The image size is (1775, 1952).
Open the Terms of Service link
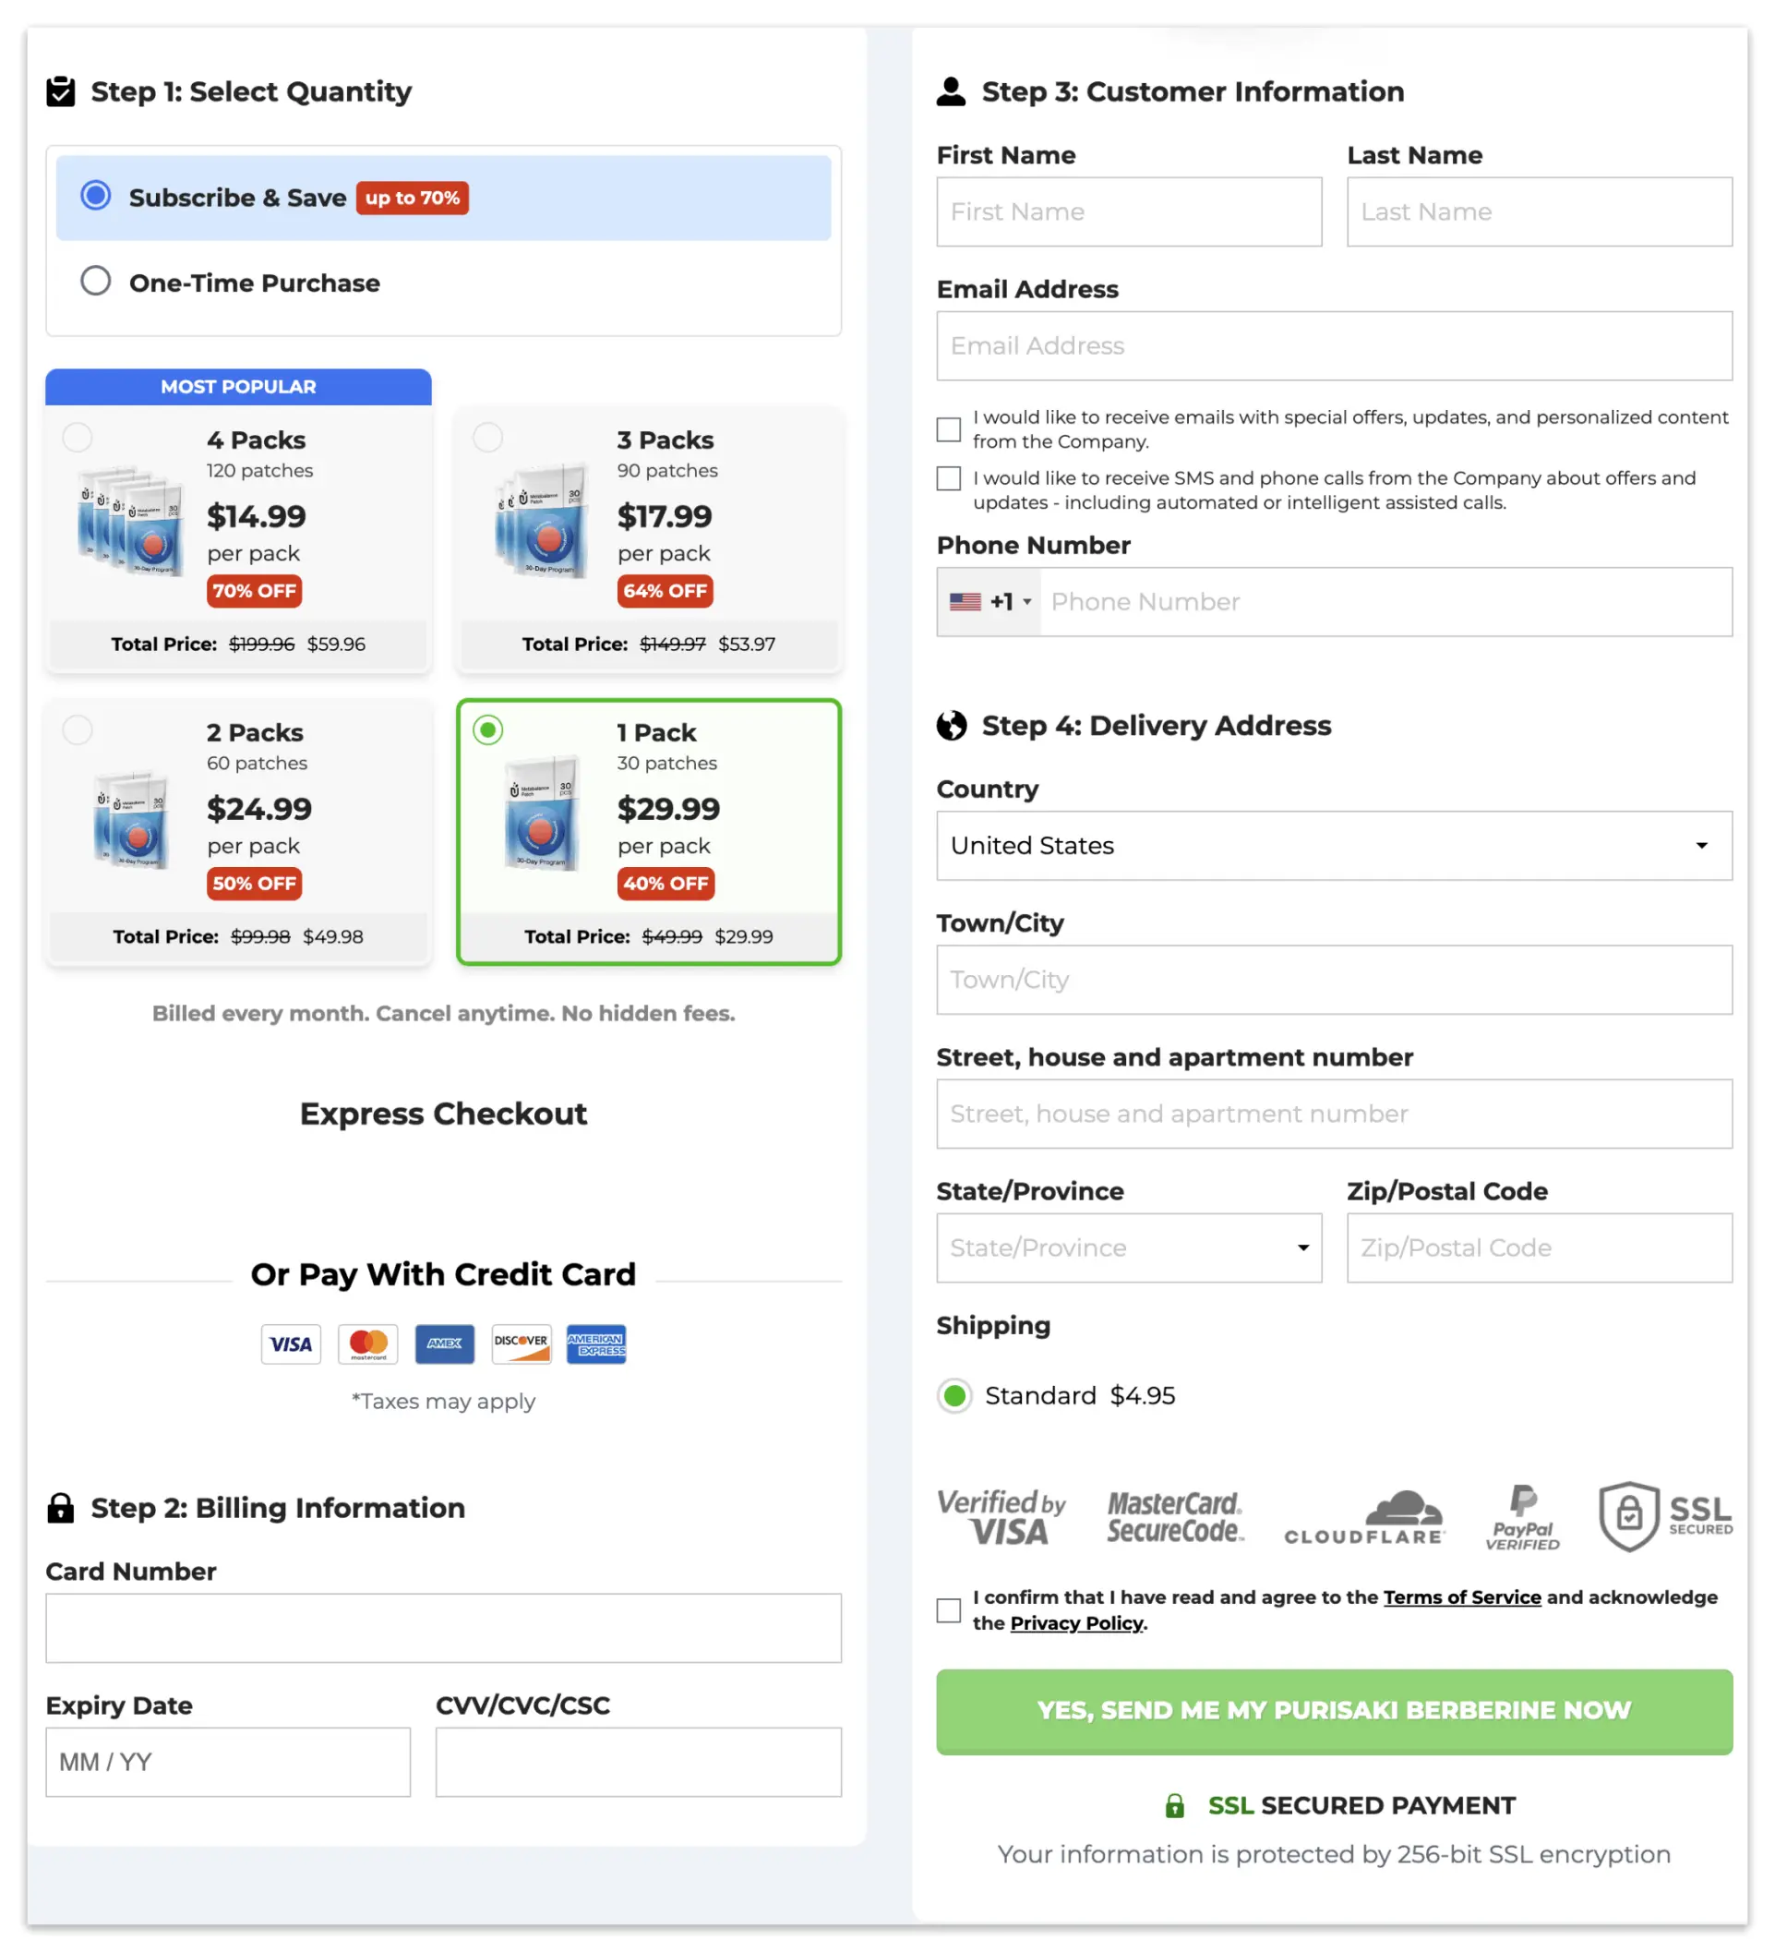tap(1461, 1597)
